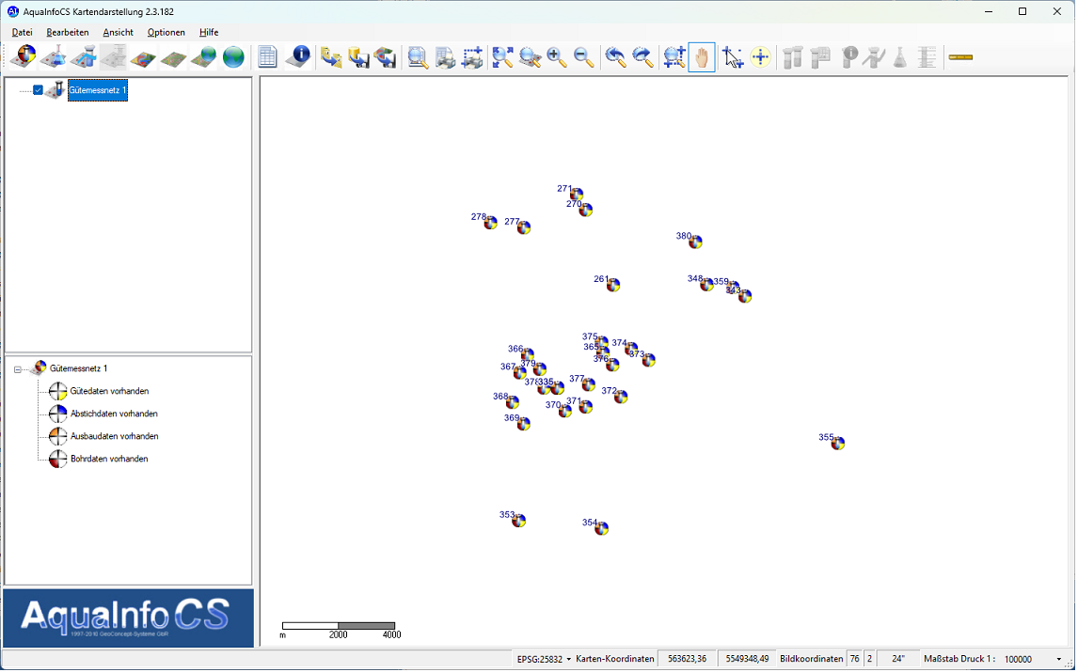The image size is (1078, 672).
Task: Click the greyed-out two wells icon
Action: 793,57
